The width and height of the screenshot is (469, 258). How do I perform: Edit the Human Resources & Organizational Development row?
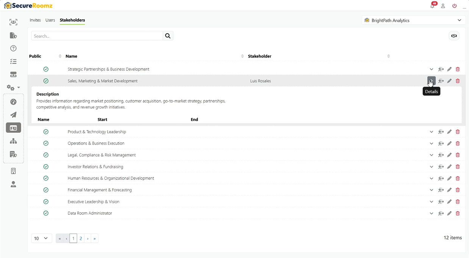click(x=449, y=178)
